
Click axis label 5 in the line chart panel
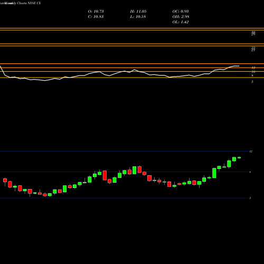252,82
